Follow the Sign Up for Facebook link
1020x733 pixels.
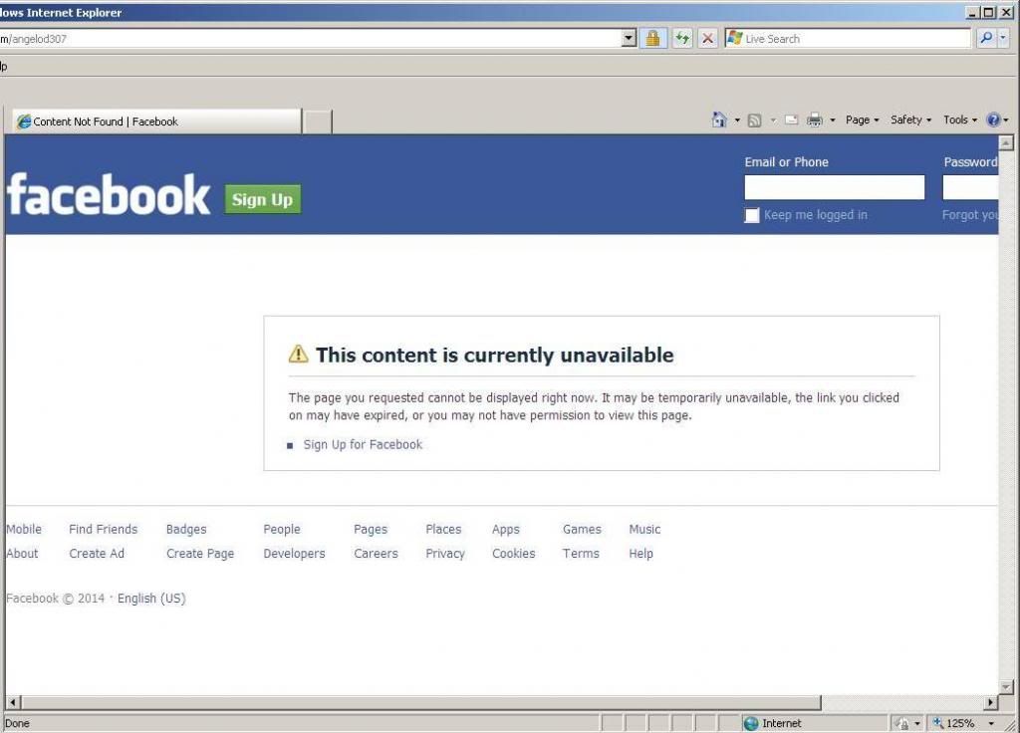pyautogui.click(x=363, y=444)
